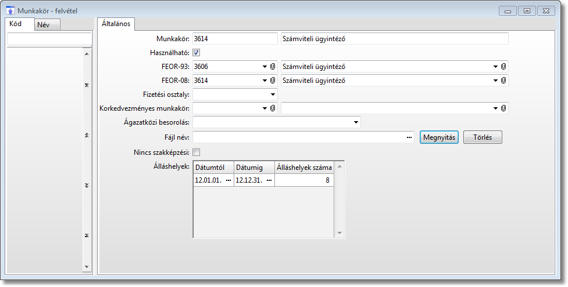Viewport: 568px width, 287px height.
Task: Click single down arrow of left list
Action: [x=87, y=267]
